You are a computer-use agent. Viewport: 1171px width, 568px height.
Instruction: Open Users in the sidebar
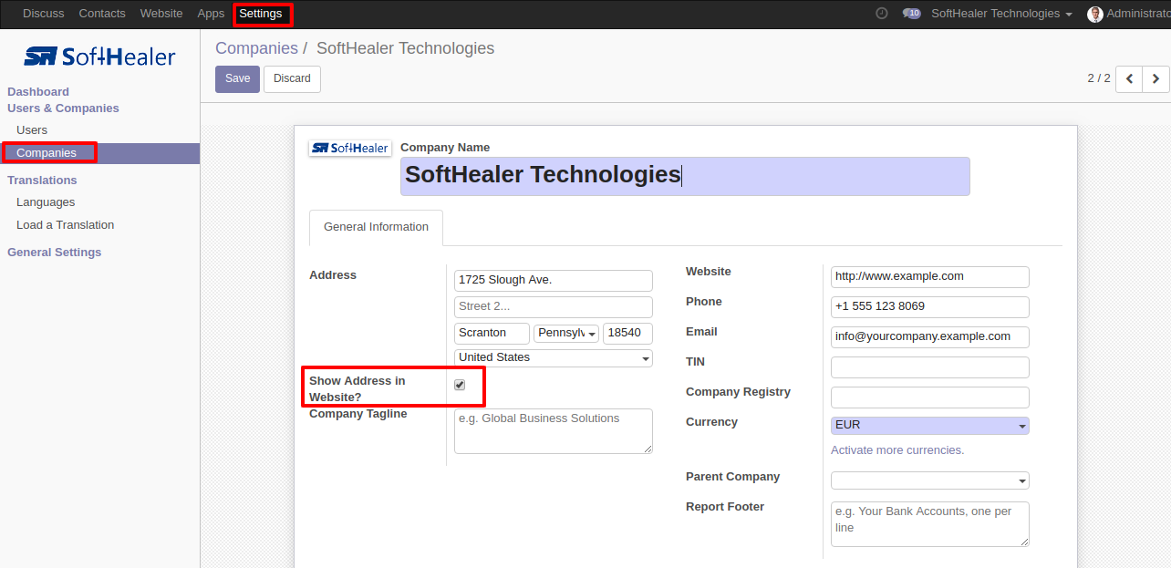coord(32,130)
